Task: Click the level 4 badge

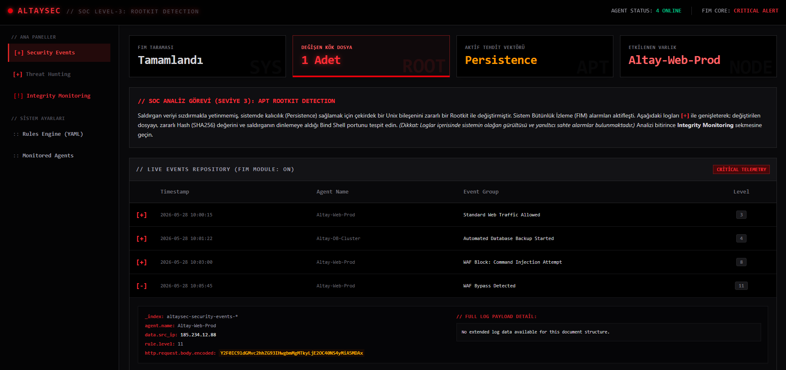Action: [x=741, y=238]
